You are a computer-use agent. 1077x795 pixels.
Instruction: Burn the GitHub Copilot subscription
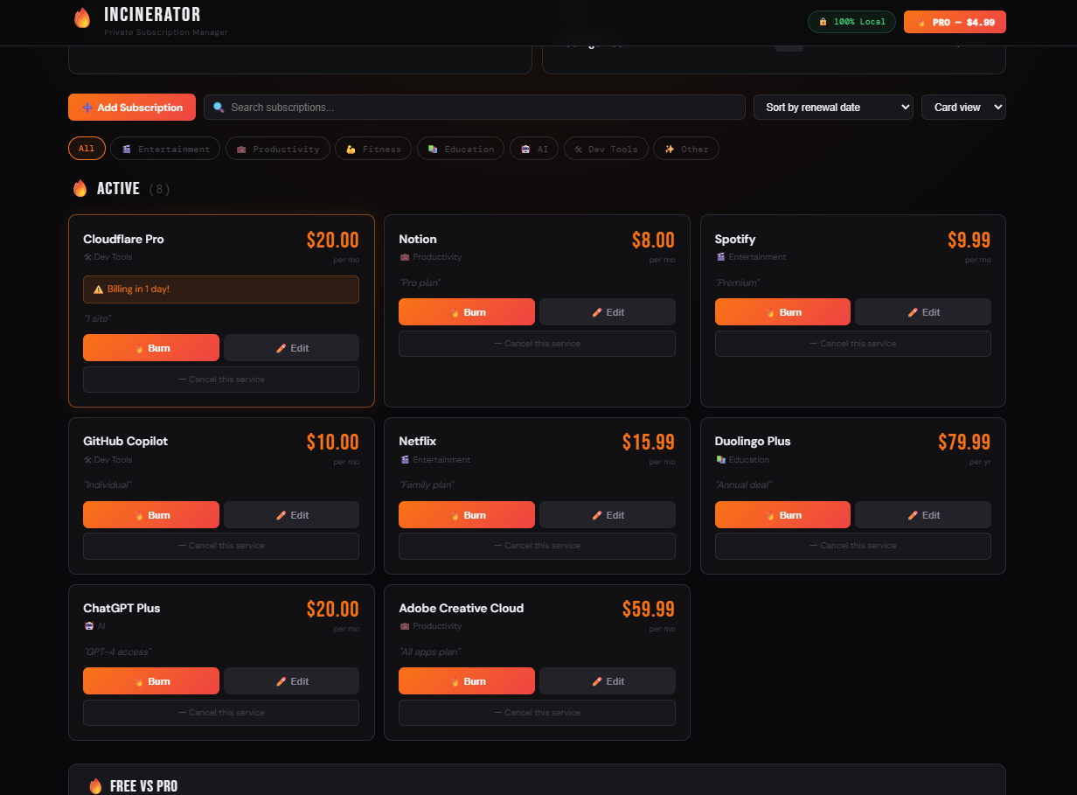pos(151,515)
